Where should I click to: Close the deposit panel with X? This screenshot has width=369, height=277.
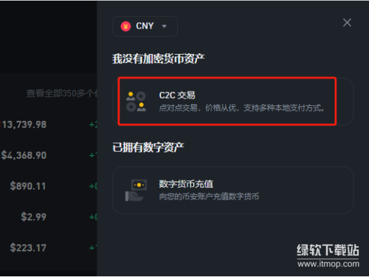[x=347, y=23]
